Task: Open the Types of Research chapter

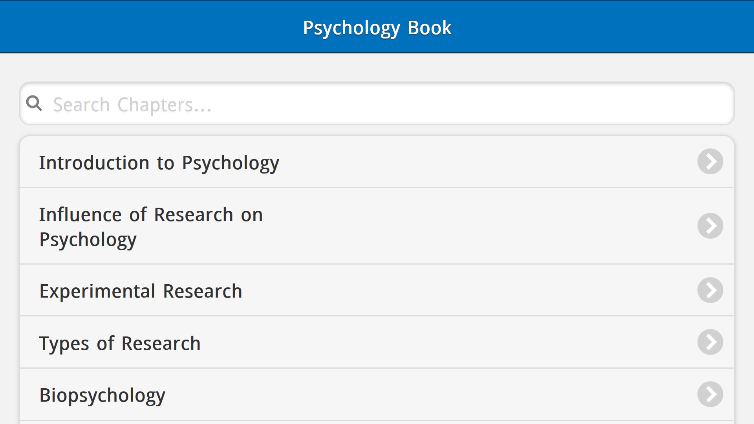Action: click(x=120, y=343)
